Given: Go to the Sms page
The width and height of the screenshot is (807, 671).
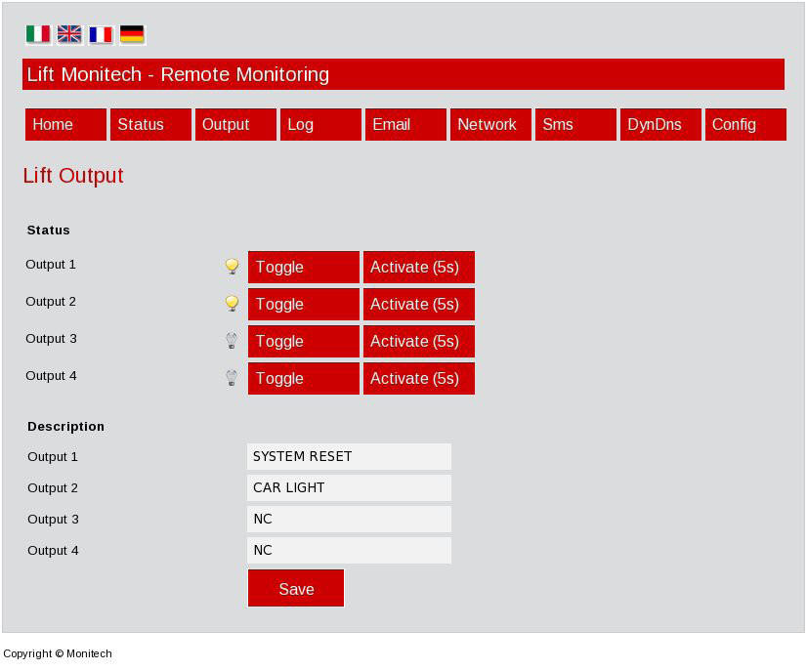Looking at the screenshot, I should point(575,124).
